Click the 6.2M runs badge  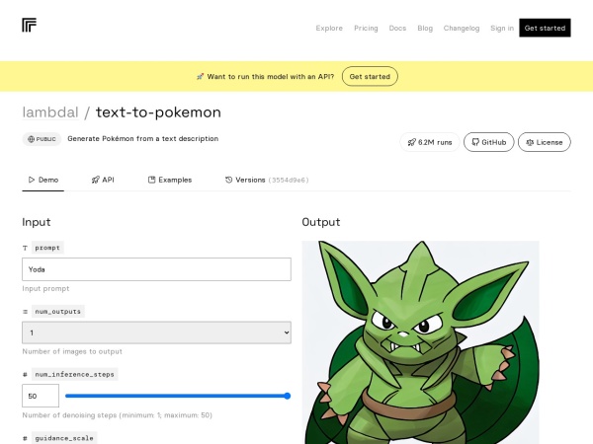coord(430,142)
